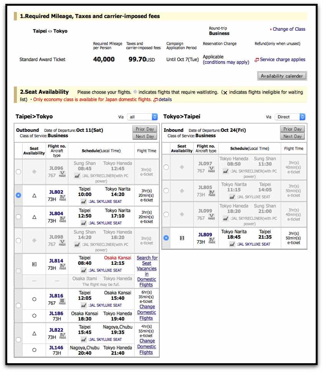
Task: Click the JL804 triangle seat availability icon
Action: click(35, 217)
